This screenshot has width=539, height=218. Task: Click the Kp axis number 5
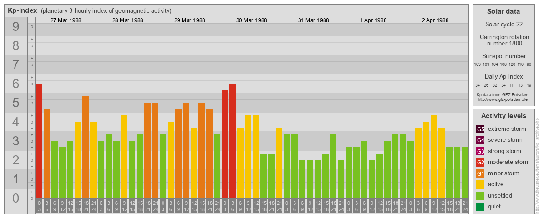tap(16, 103)
